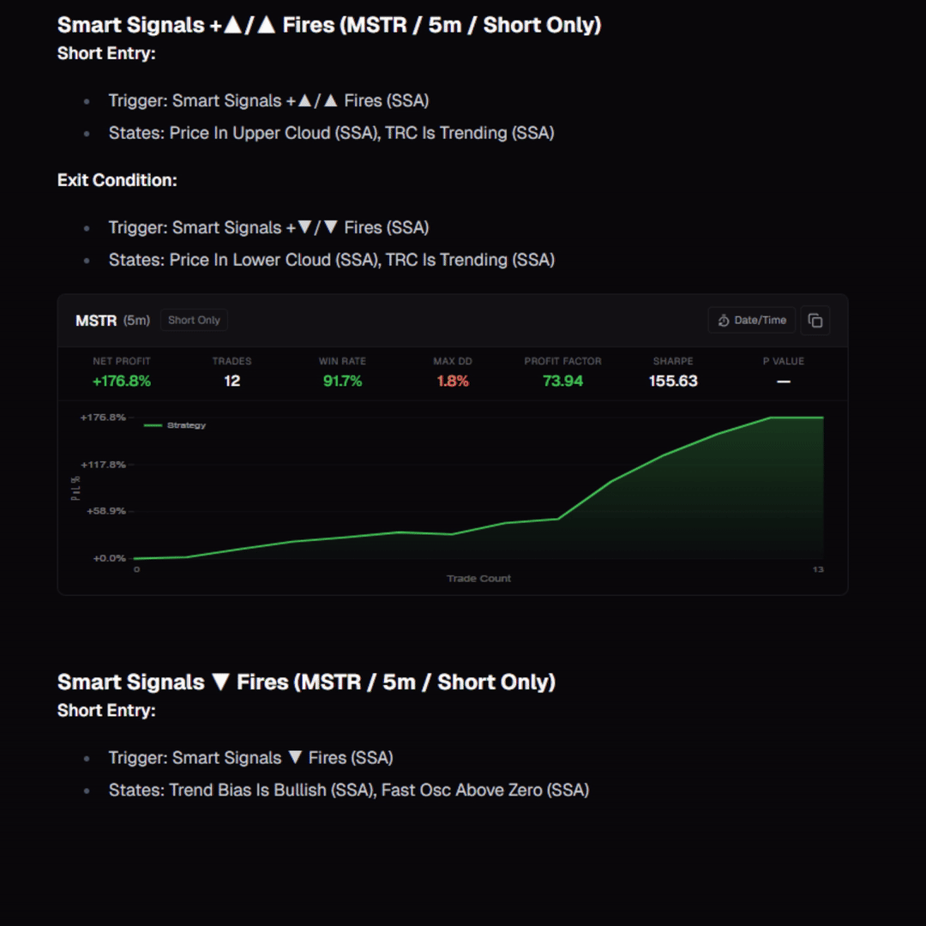926x926 pixels.
Task: Click the Short Only badge
Action: (x=194, y=320)
